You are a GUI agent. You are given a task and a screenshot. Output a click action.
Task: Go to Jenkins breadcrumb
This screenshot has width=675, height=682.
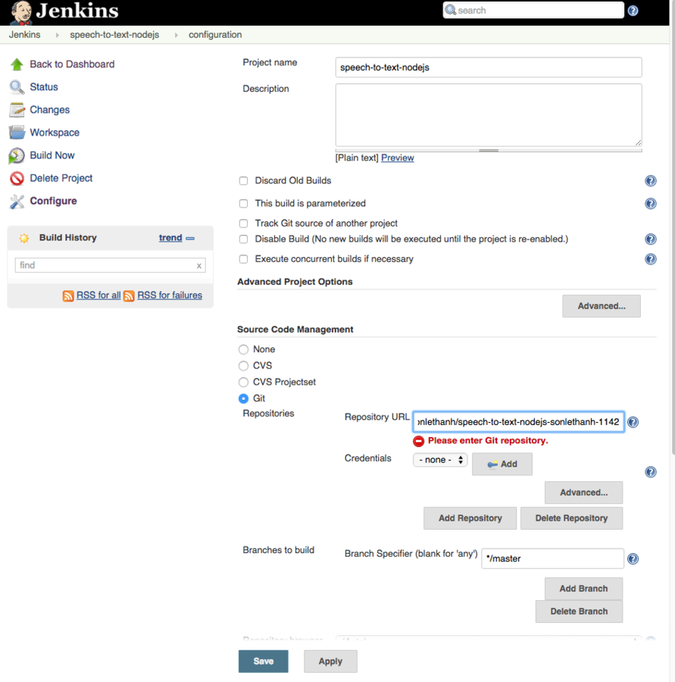tap(25, 35)
